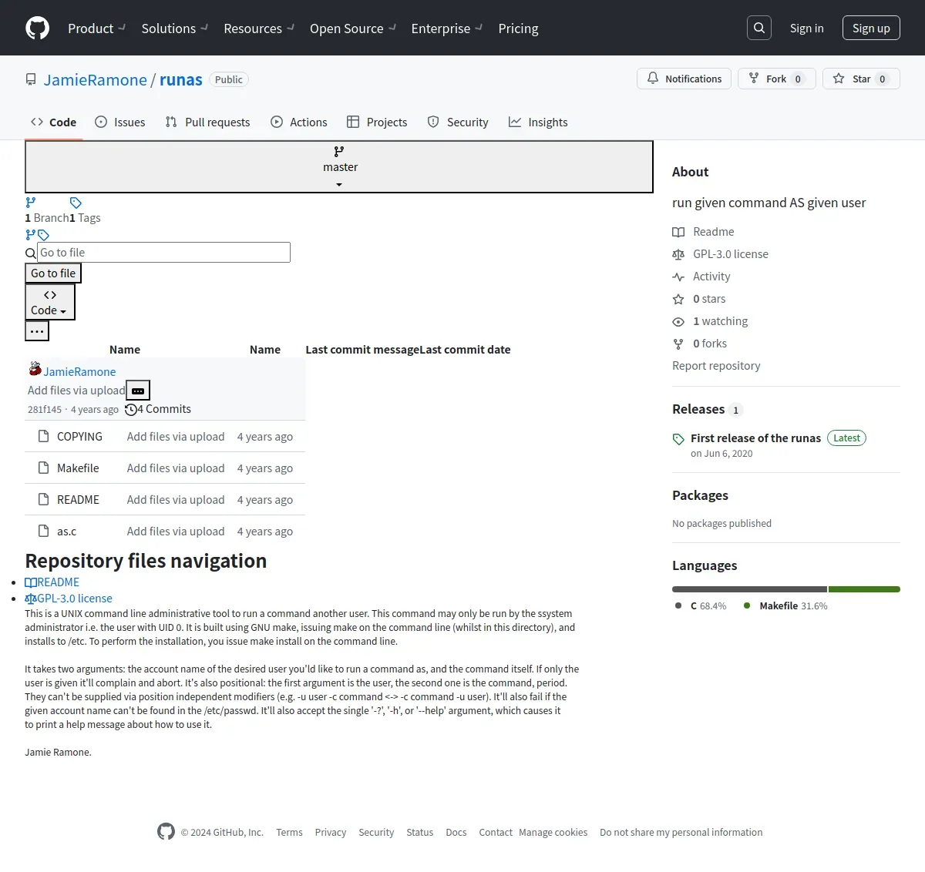Open Makefile 31.6% language link
925x872 pixels.
coord(785,606)
